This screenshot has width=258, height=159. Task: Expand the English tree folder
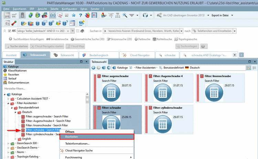(15, 139)
